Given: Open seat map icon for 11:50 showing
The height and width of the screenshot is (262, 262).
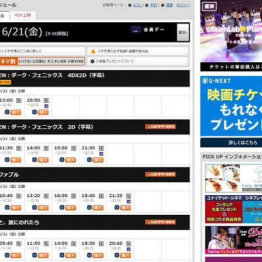Looking at the screenshot, I should click(x=46, y=244).
